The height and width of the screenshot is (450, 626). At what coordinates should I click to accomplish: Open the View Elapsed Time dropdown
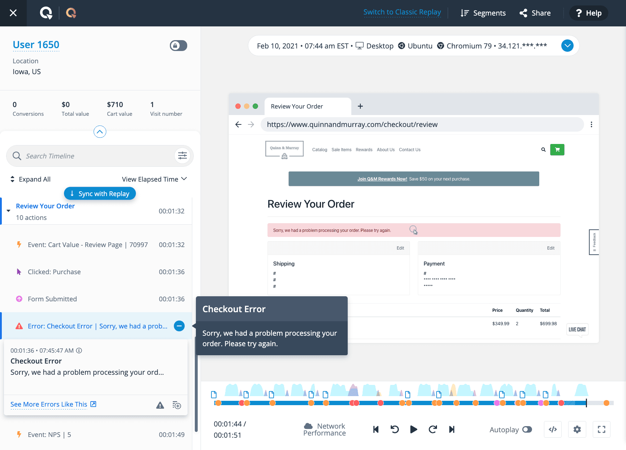pyautogui.click(x=154, y=179)
